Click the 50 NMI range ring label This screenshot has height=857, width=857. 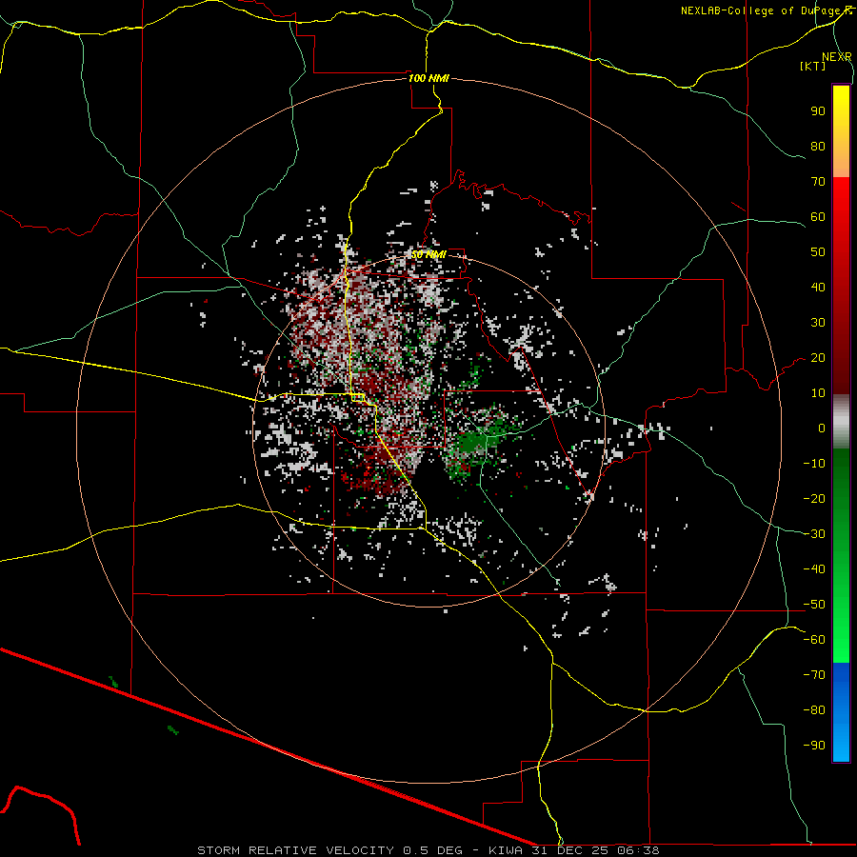tap(428, 254)
